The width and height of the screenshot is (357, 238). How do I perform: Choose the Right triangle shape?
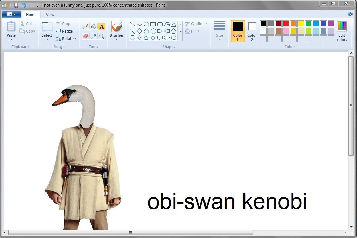[133, 31]
